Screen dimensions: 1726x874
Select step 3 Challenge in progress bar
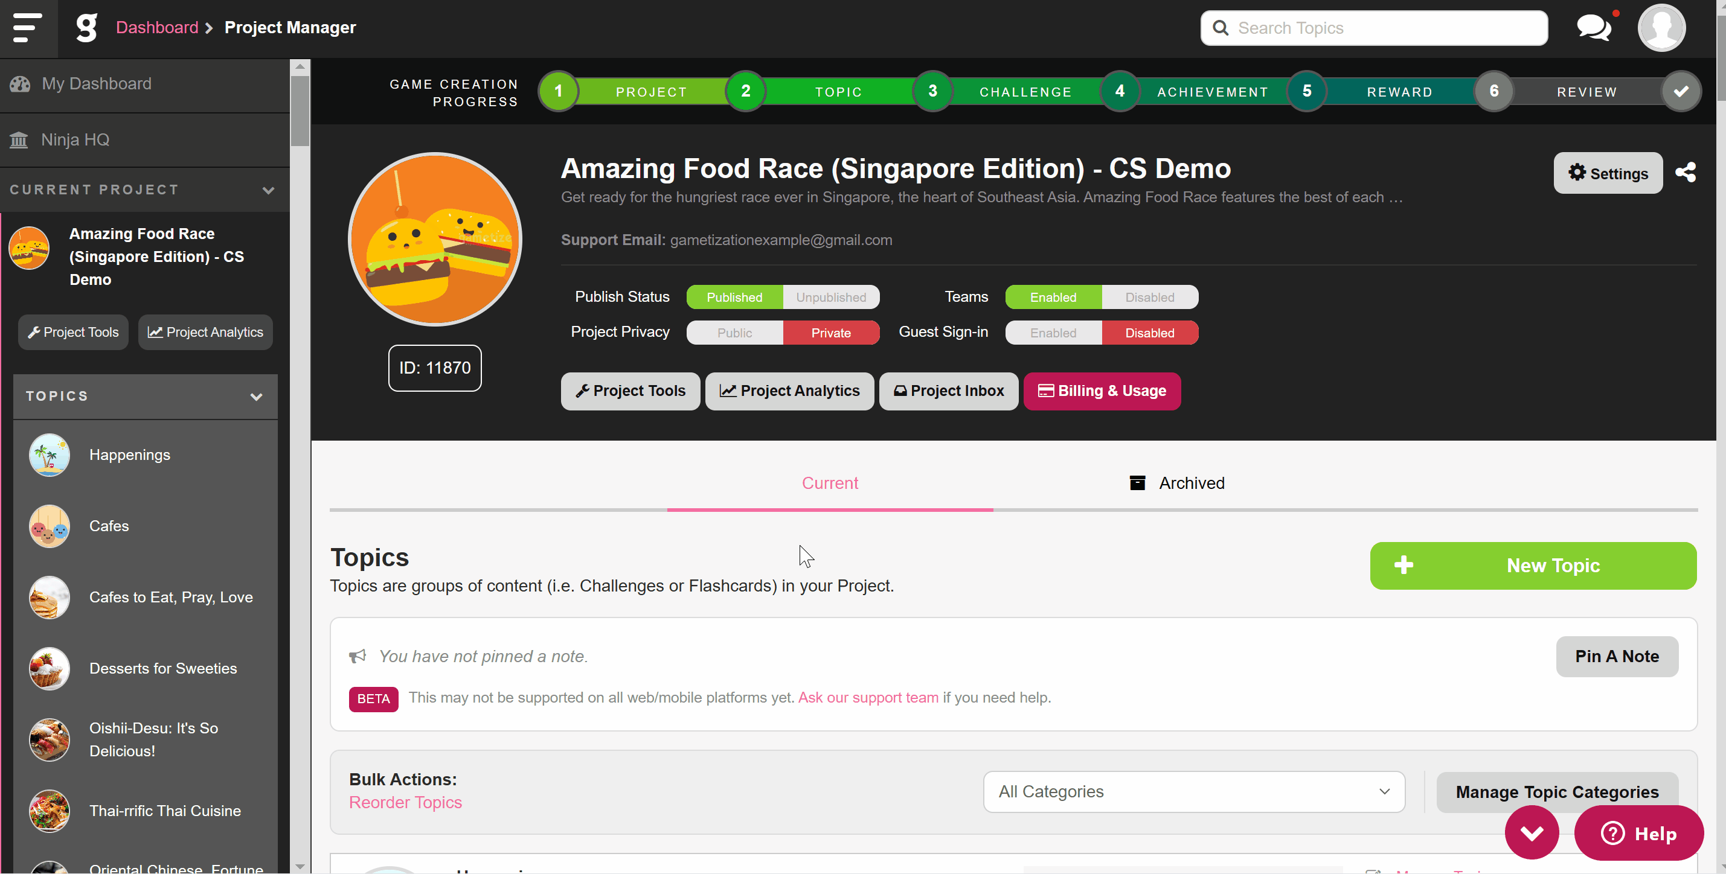[932, 91]
